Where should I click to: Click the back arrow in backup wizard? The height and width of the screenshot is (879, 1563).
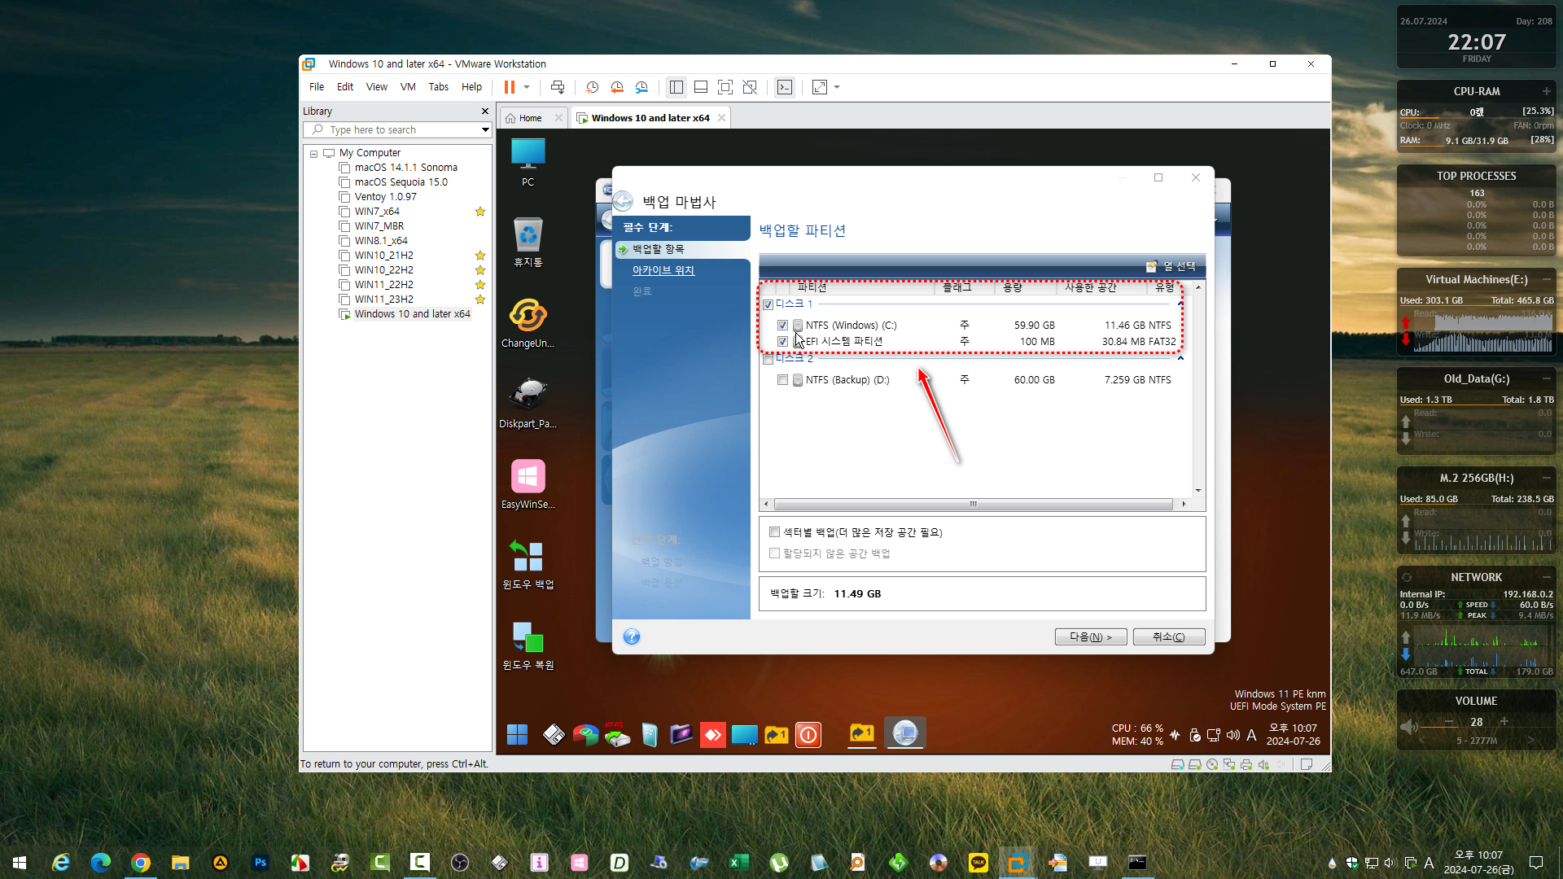(623, 201)
